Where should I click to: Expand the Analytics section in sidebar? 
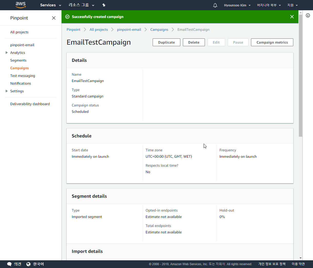(7, 53)
